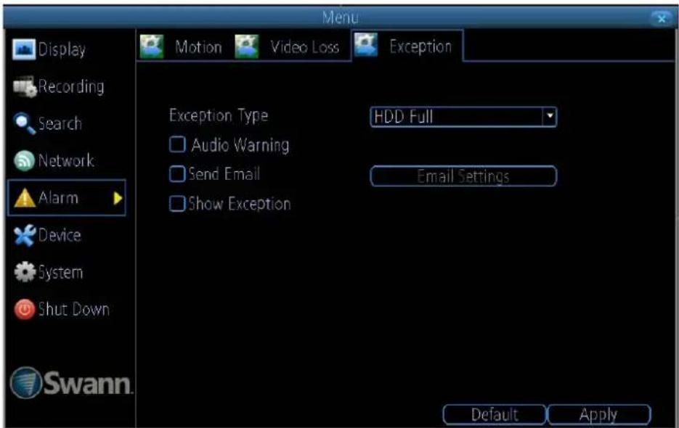
Task: Select the Alarm menu label
Action: coord(59,198)
